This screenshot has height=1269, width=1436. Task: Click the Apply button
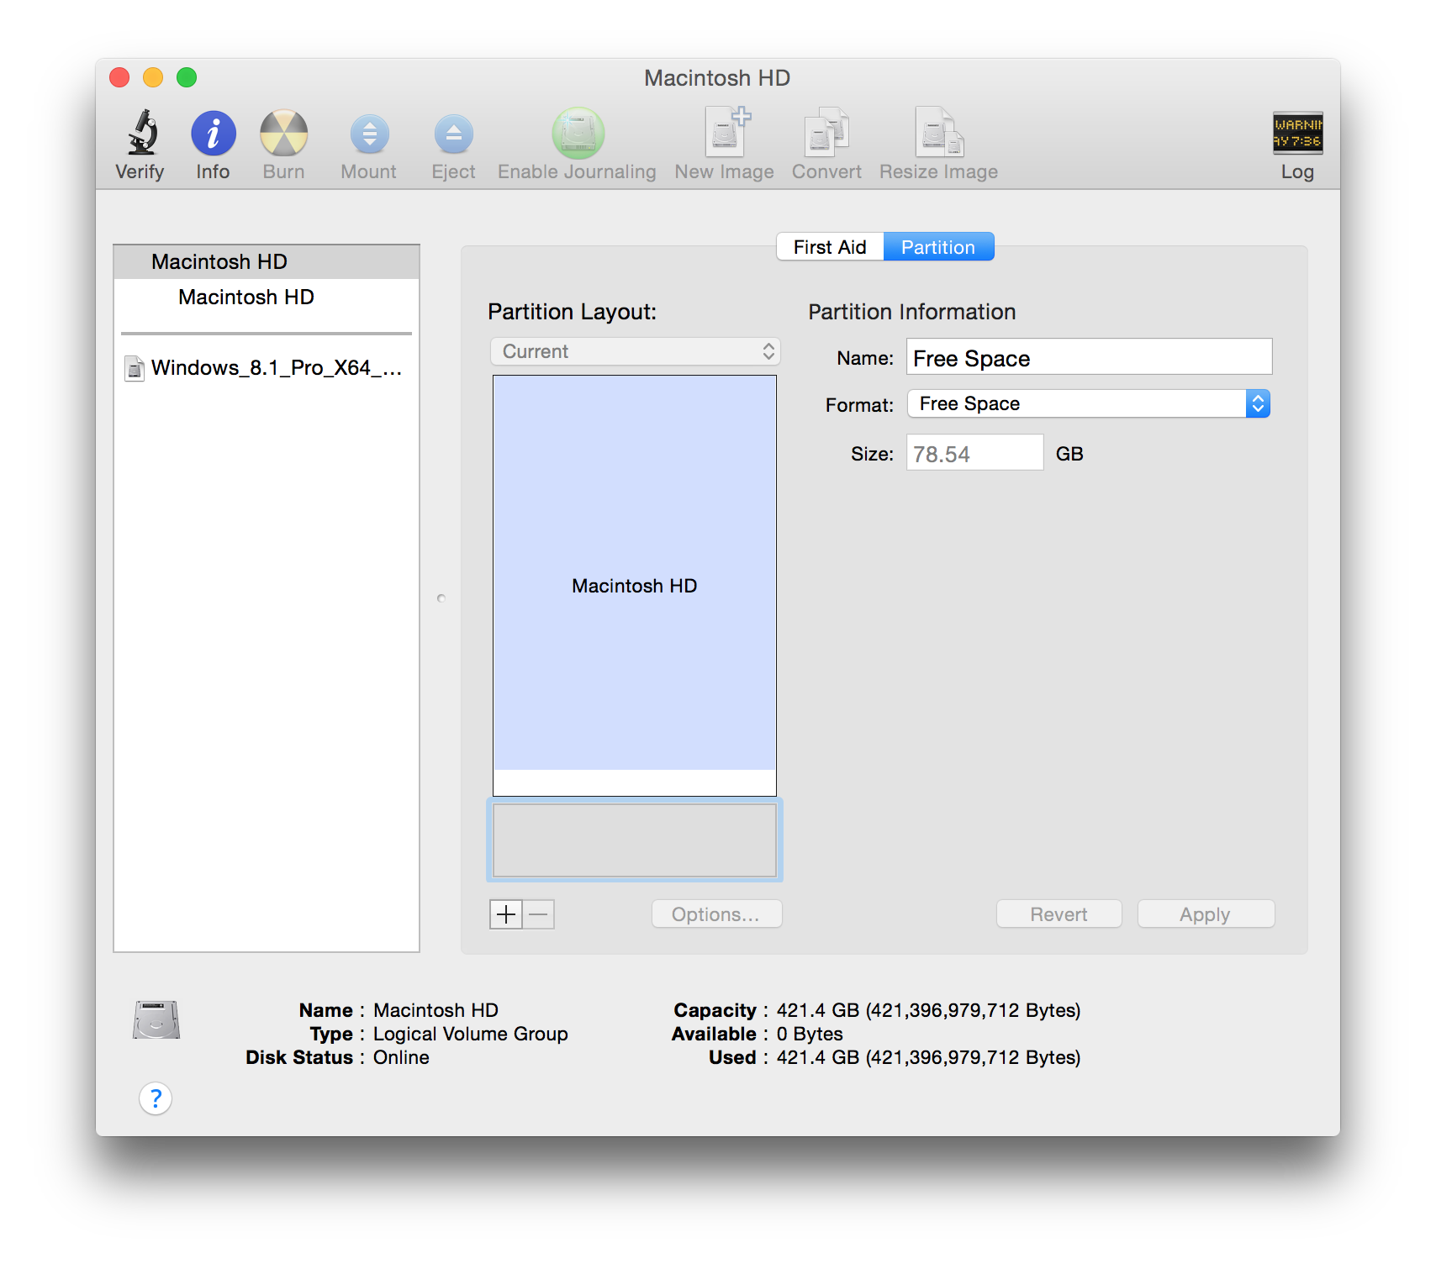click(1206, 914)
